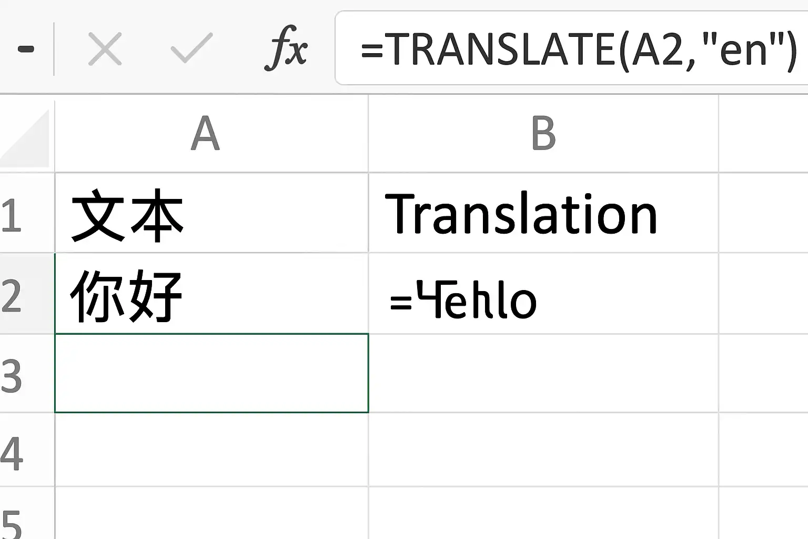Image resolution: width=808 pixels, height=539 pixels.
Task: Select empty cell B4
Action: [543, 450]
